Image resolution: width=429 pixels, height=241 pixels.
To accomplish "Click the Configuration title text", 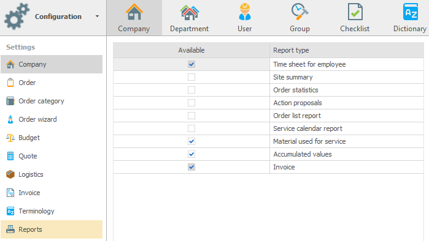I will (x=58, y=17).
